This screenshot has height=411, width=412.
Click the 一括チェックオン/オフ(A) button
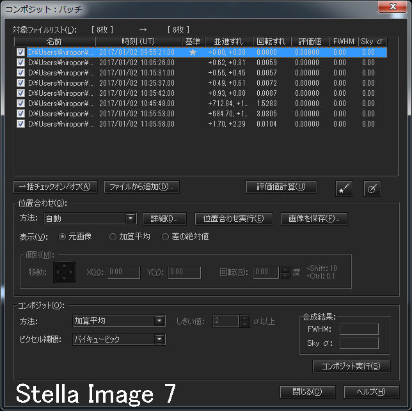click(x=55, y=187)
